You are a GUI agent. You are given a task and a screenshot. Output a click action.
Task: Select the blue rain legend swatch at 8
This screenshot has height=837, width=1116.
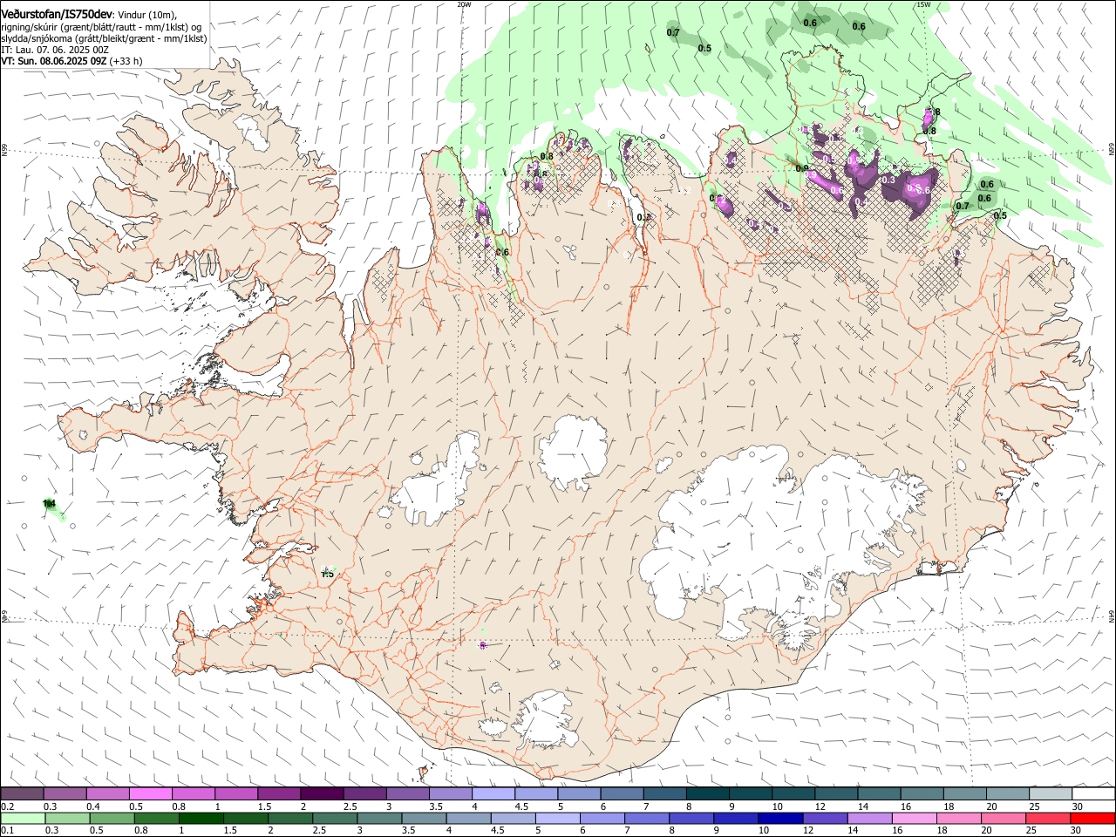[690, 818]
